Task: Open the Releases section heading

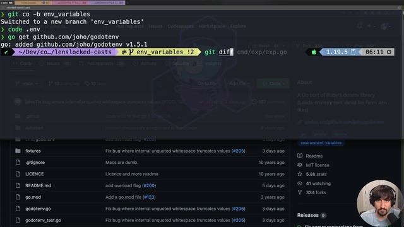Action: click(x=308, y=215)
